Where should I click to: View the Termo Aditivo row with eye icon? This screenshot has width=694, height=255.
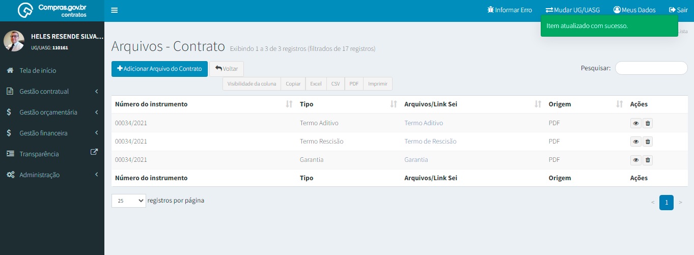point(635,123)
